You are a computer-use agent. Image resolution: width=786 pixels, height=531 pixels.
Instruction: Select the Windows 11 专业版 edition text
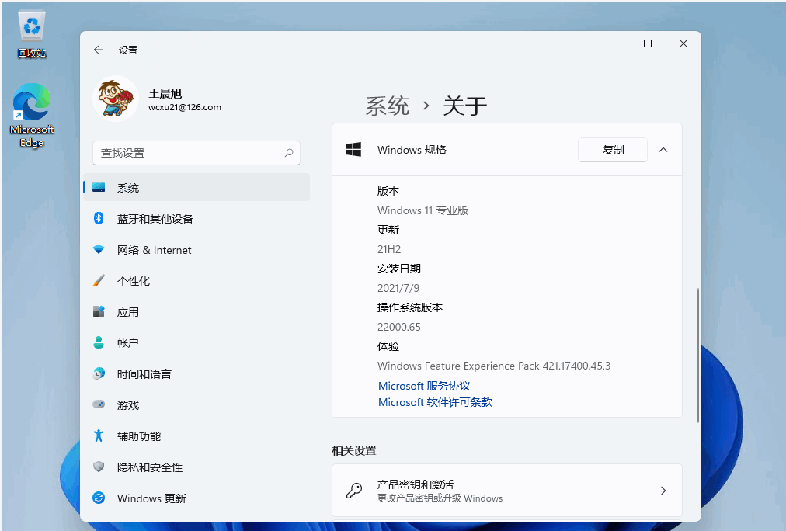click(423, 210)
